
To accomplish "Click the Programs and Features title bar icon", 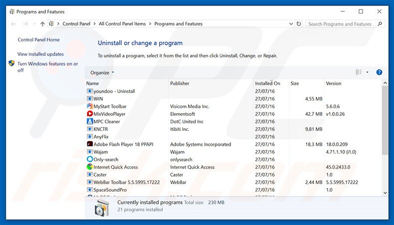I will click(x=12, y=12).
